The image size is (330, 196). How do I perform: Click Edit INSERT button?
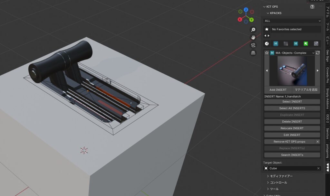[292, 135]
